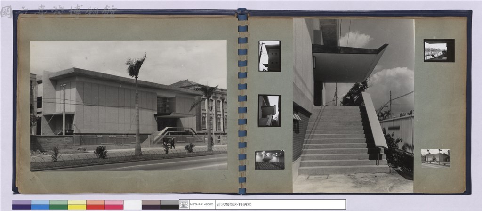Open the auditorium interior small photo

(270, 160)
